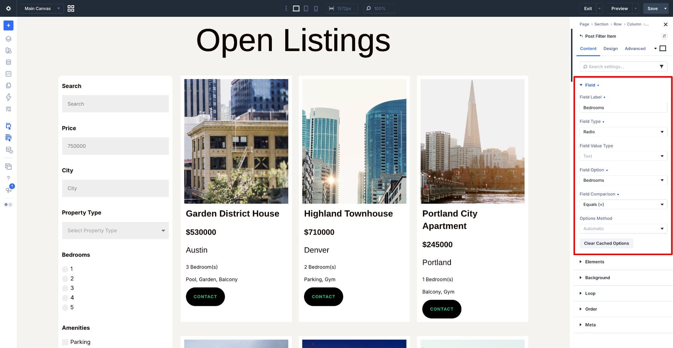Screen dimensions: 673x348
Task: Open the Layers panel icon
Action: (x=8, y=39)
